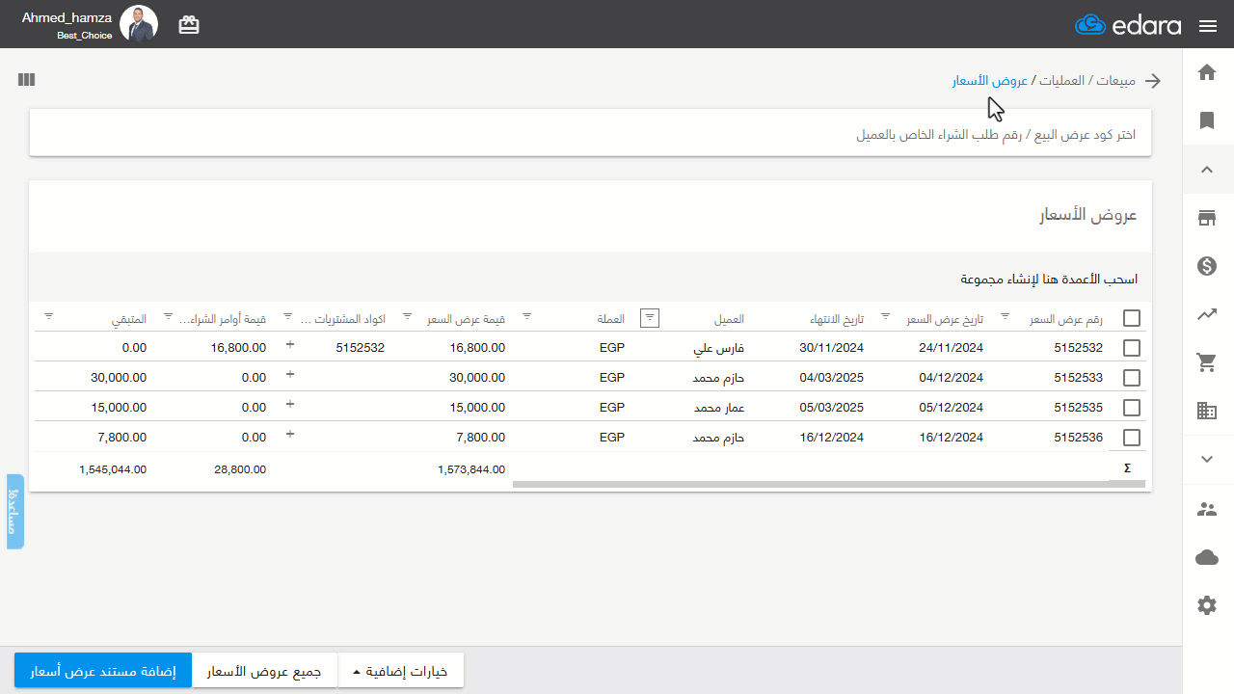Check the row for quotation 5152535
This screenshot has width=1234, height=694.
1132,408
